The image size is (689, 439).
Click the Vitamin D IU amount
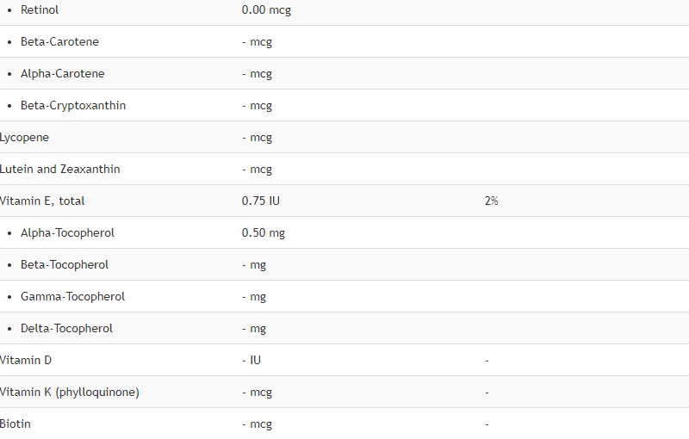(x=251, y=361)
